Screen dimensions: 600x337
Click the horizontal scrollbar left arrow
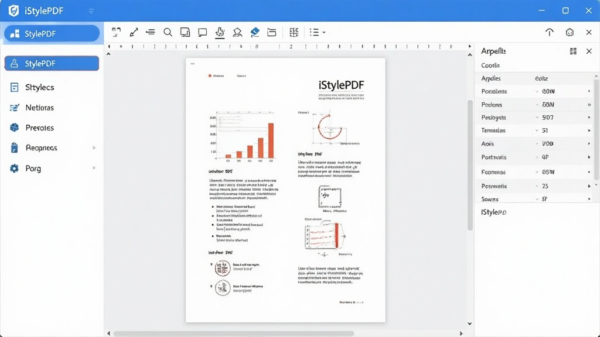108,333
